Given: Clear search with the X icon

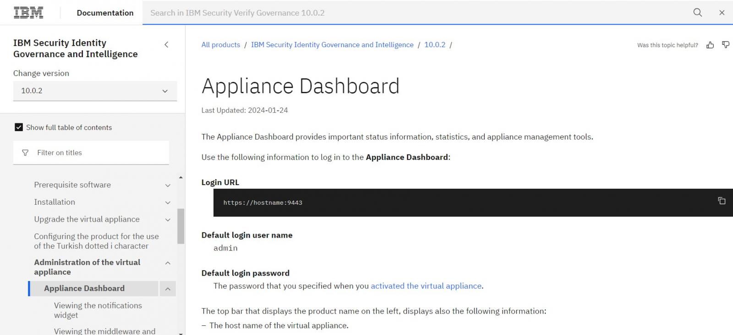Looking at the screenshot, I should click(x=722, y=13).
